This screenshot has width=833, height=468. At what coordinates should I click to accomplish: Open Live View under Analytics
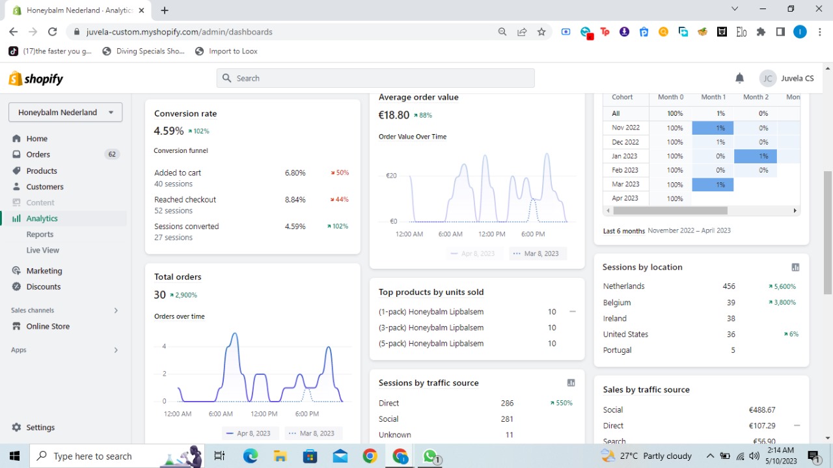[x=43, y=250]
